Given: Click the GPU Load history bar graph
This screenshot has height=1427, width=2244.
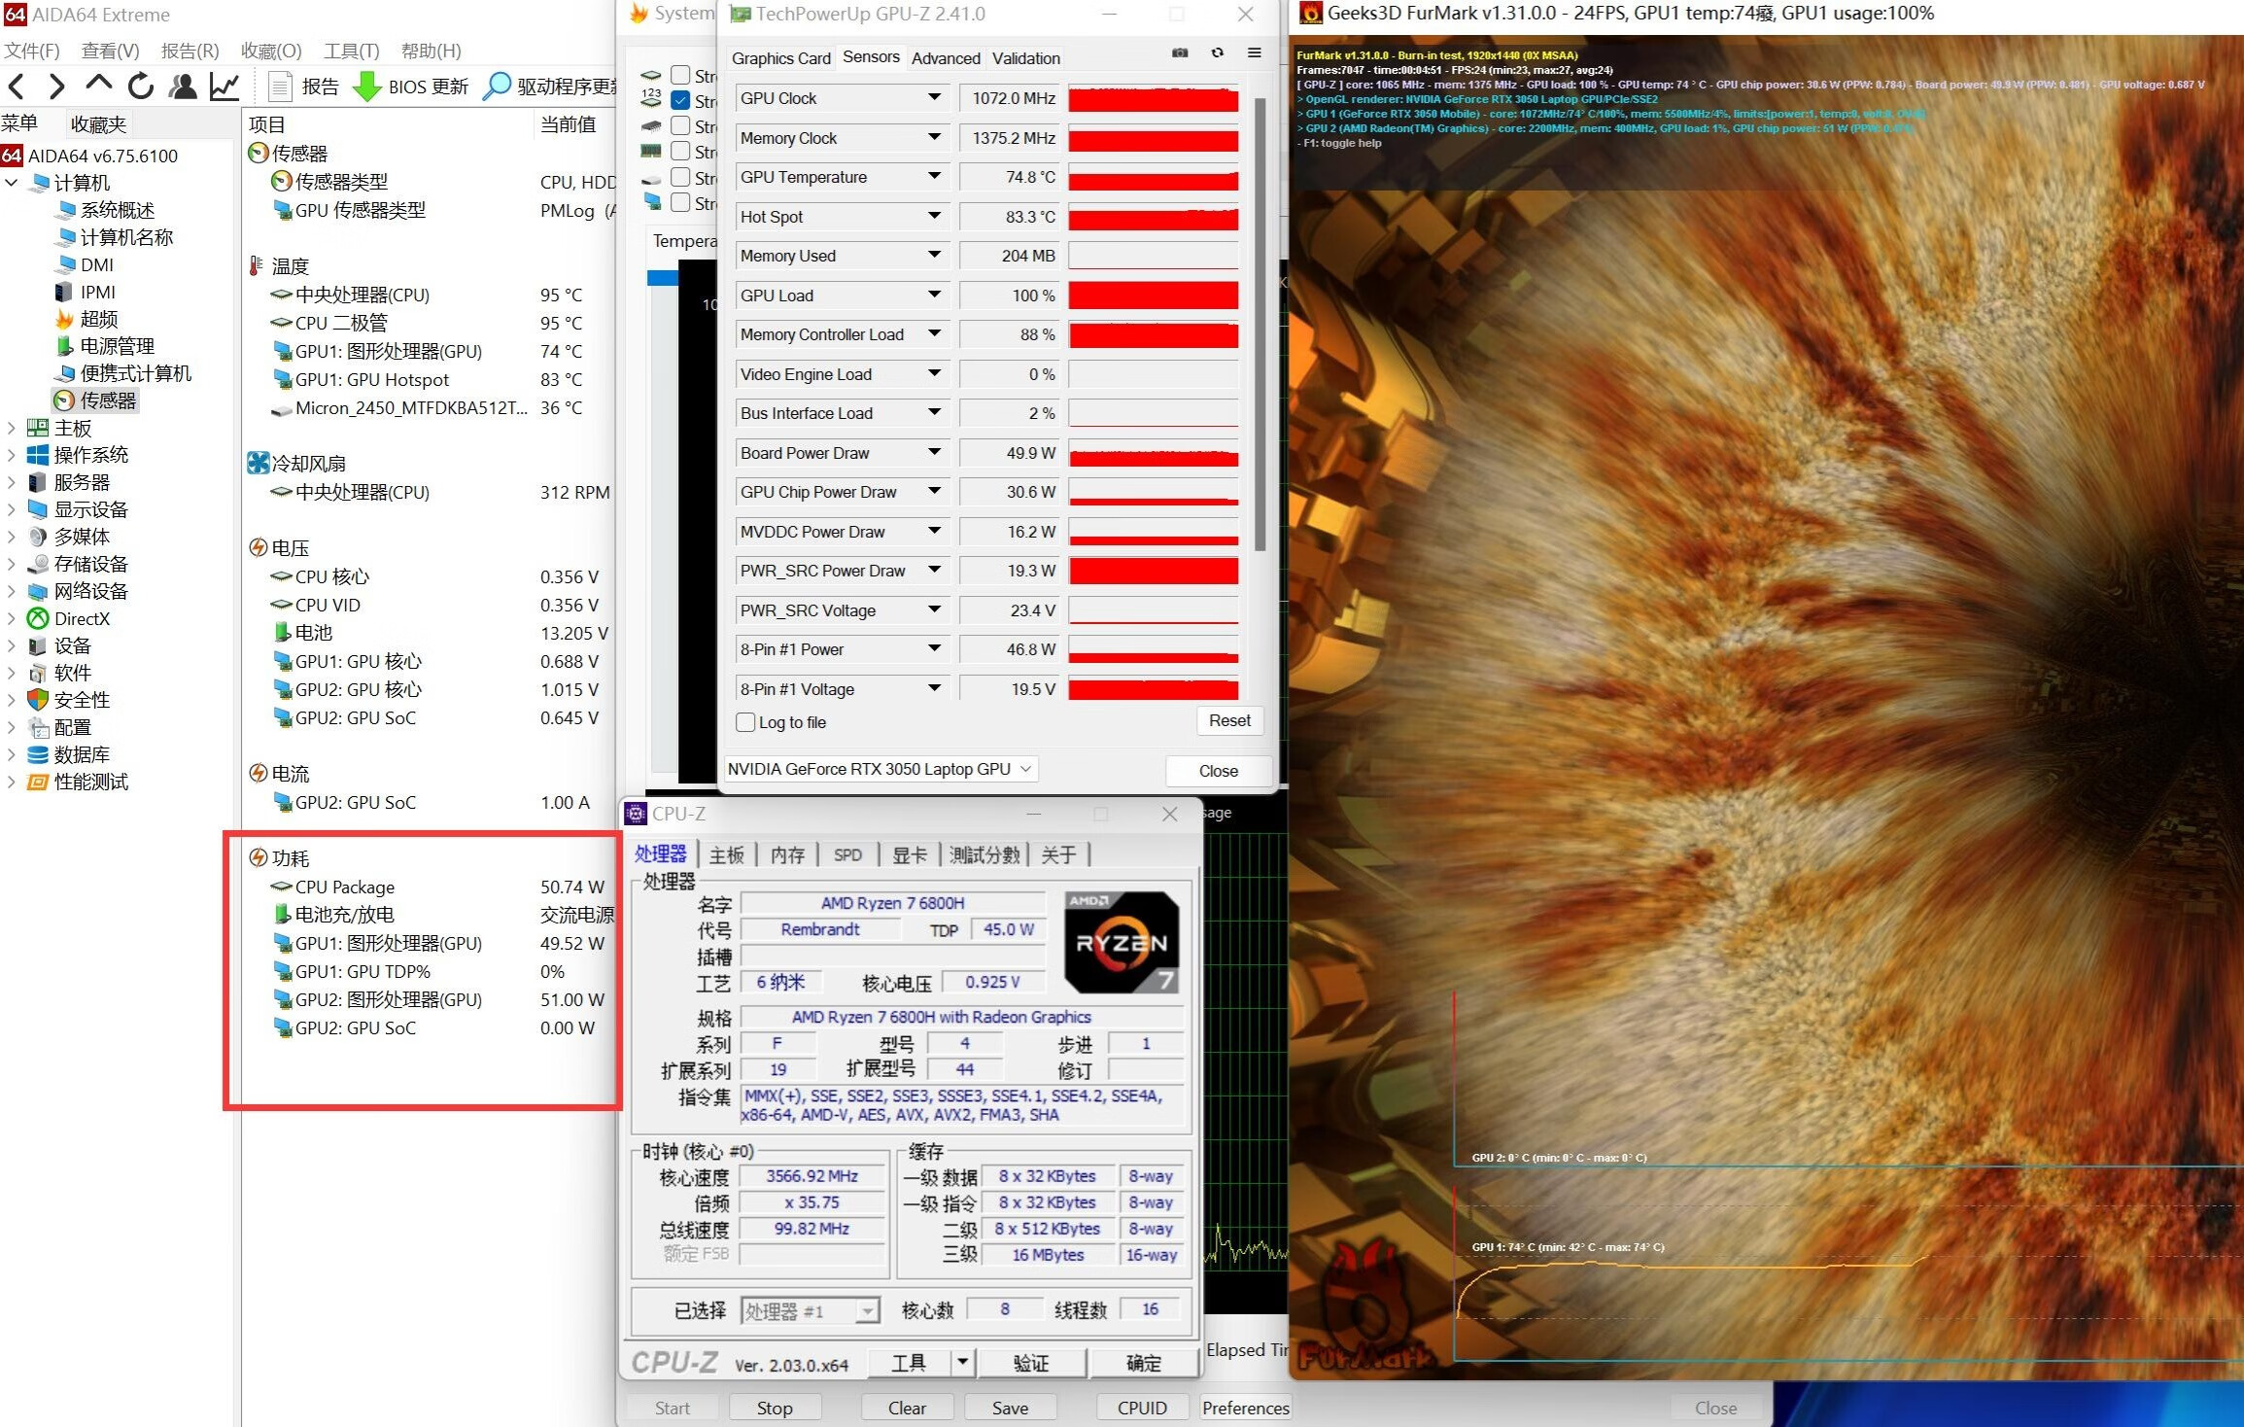Looking at the screenshot, I should pos(1154,295).
